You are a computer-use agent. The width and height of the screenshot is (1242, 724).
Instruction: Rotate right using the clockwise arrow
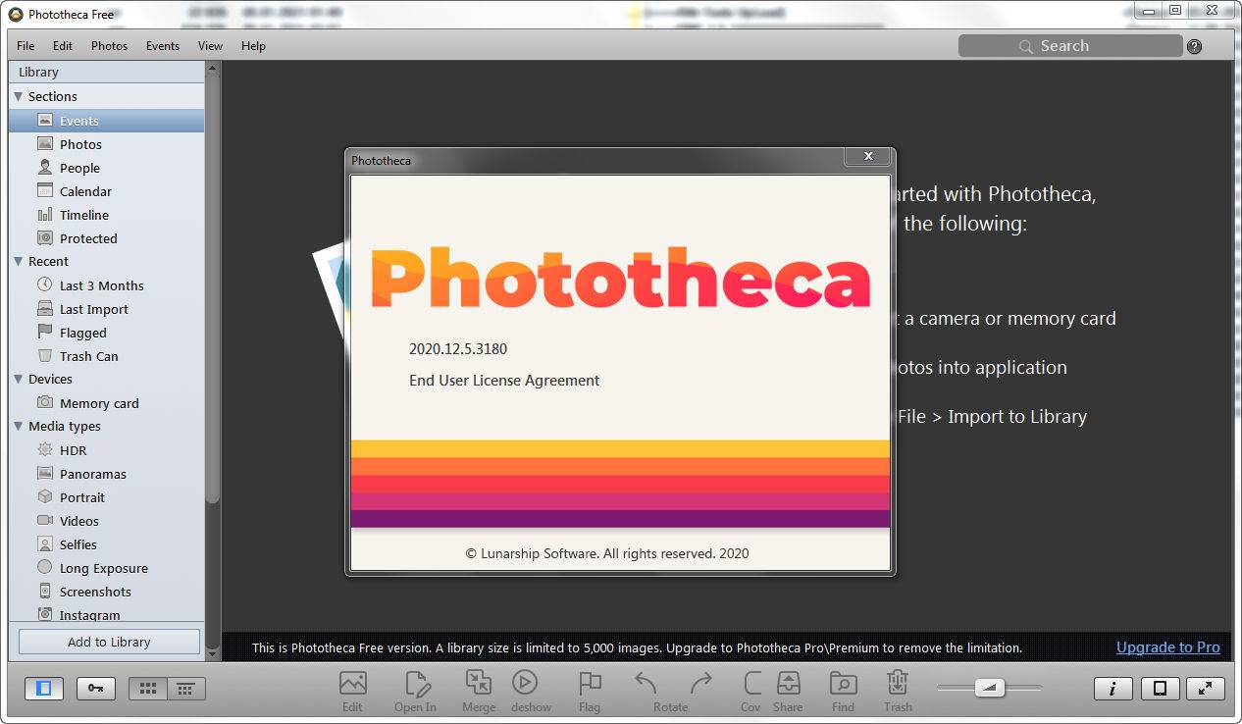coord(700,682)
